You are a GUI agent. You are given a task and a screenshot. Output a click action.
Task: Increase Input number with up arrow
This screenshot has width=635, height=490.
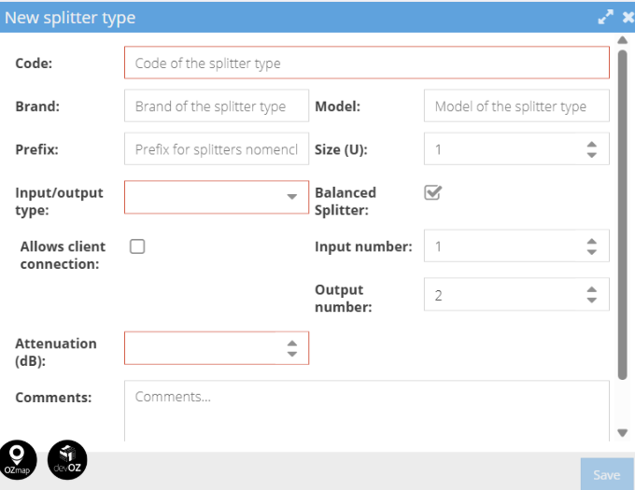[x=592, y=242]
